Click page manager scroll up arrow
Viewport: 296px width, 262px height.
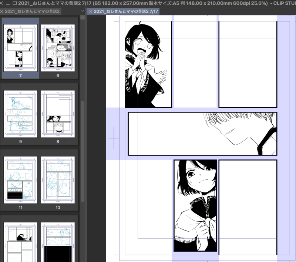click(x=83, y=17)
